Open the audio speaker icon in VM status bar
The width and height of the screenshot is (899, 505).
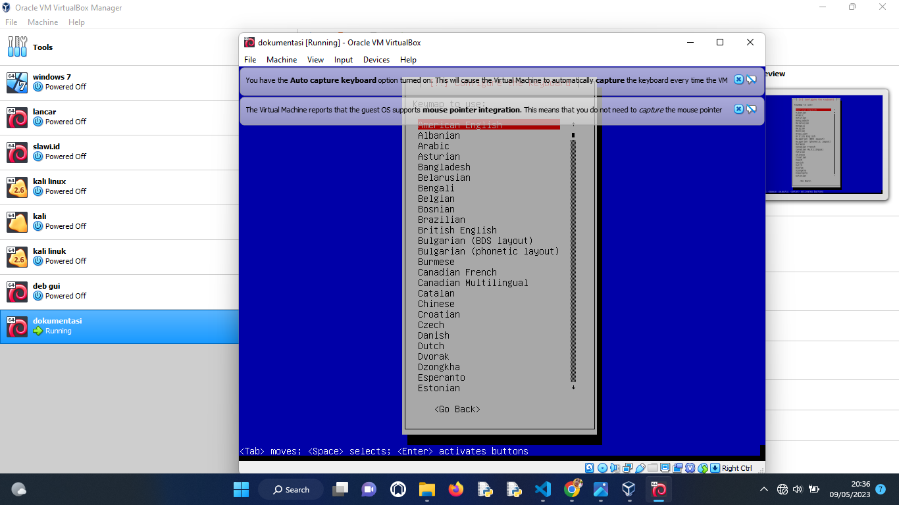point(615,468)
